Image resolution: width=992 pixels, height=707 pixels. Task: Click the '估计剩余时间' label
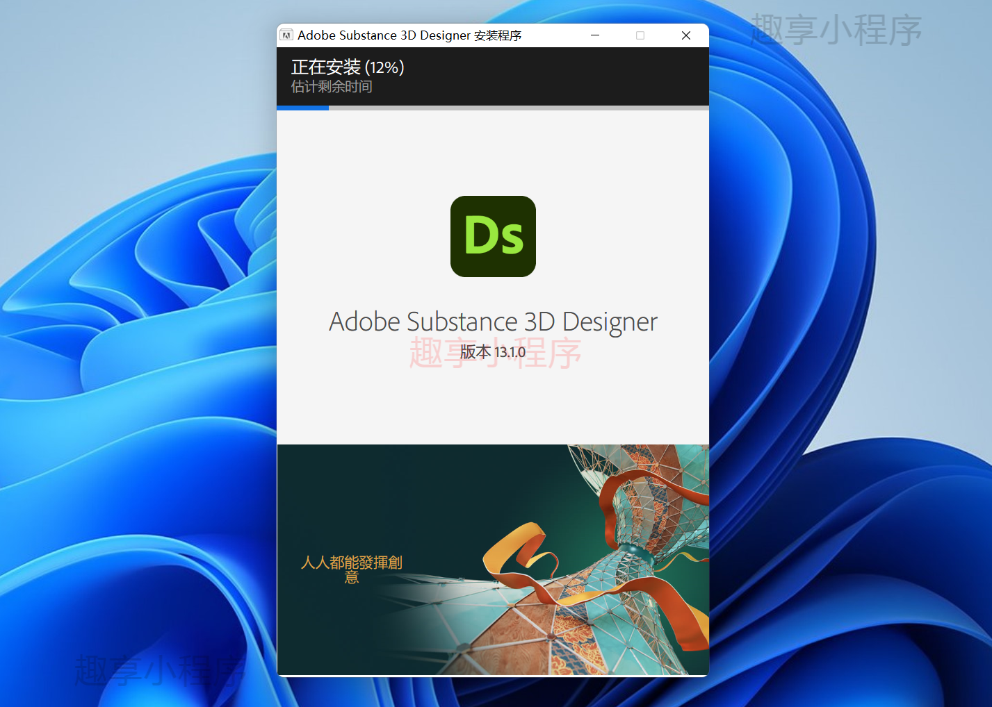click(332, 87)
